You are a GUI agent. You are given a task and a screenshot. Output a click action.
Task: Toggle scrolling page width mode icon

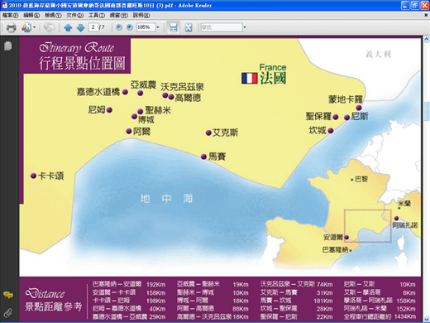pyautogui.click(x=174, y=27)
